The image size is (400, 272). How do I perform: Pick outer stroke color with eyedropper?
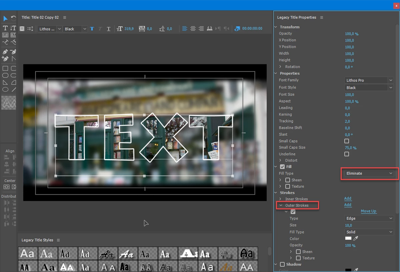click(x=356, y=238)
